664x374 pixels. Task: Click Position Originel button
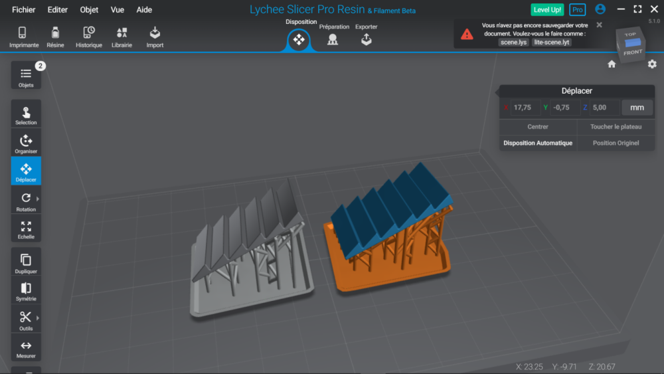pos(616,143)
